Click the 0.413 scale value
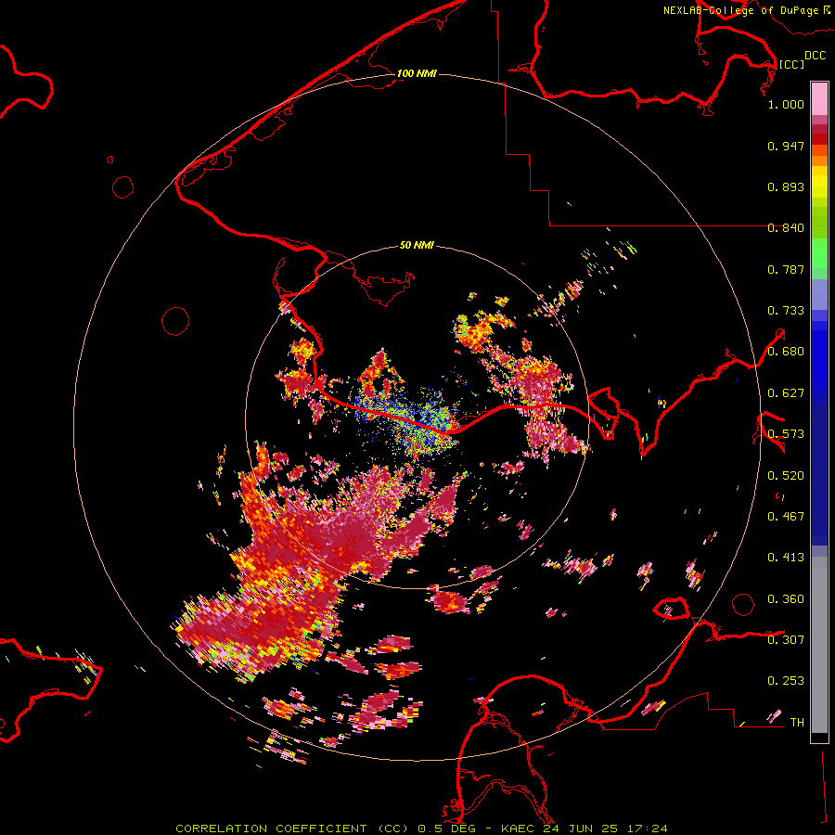This screenshot has width=835, height=835. [786, 558]
